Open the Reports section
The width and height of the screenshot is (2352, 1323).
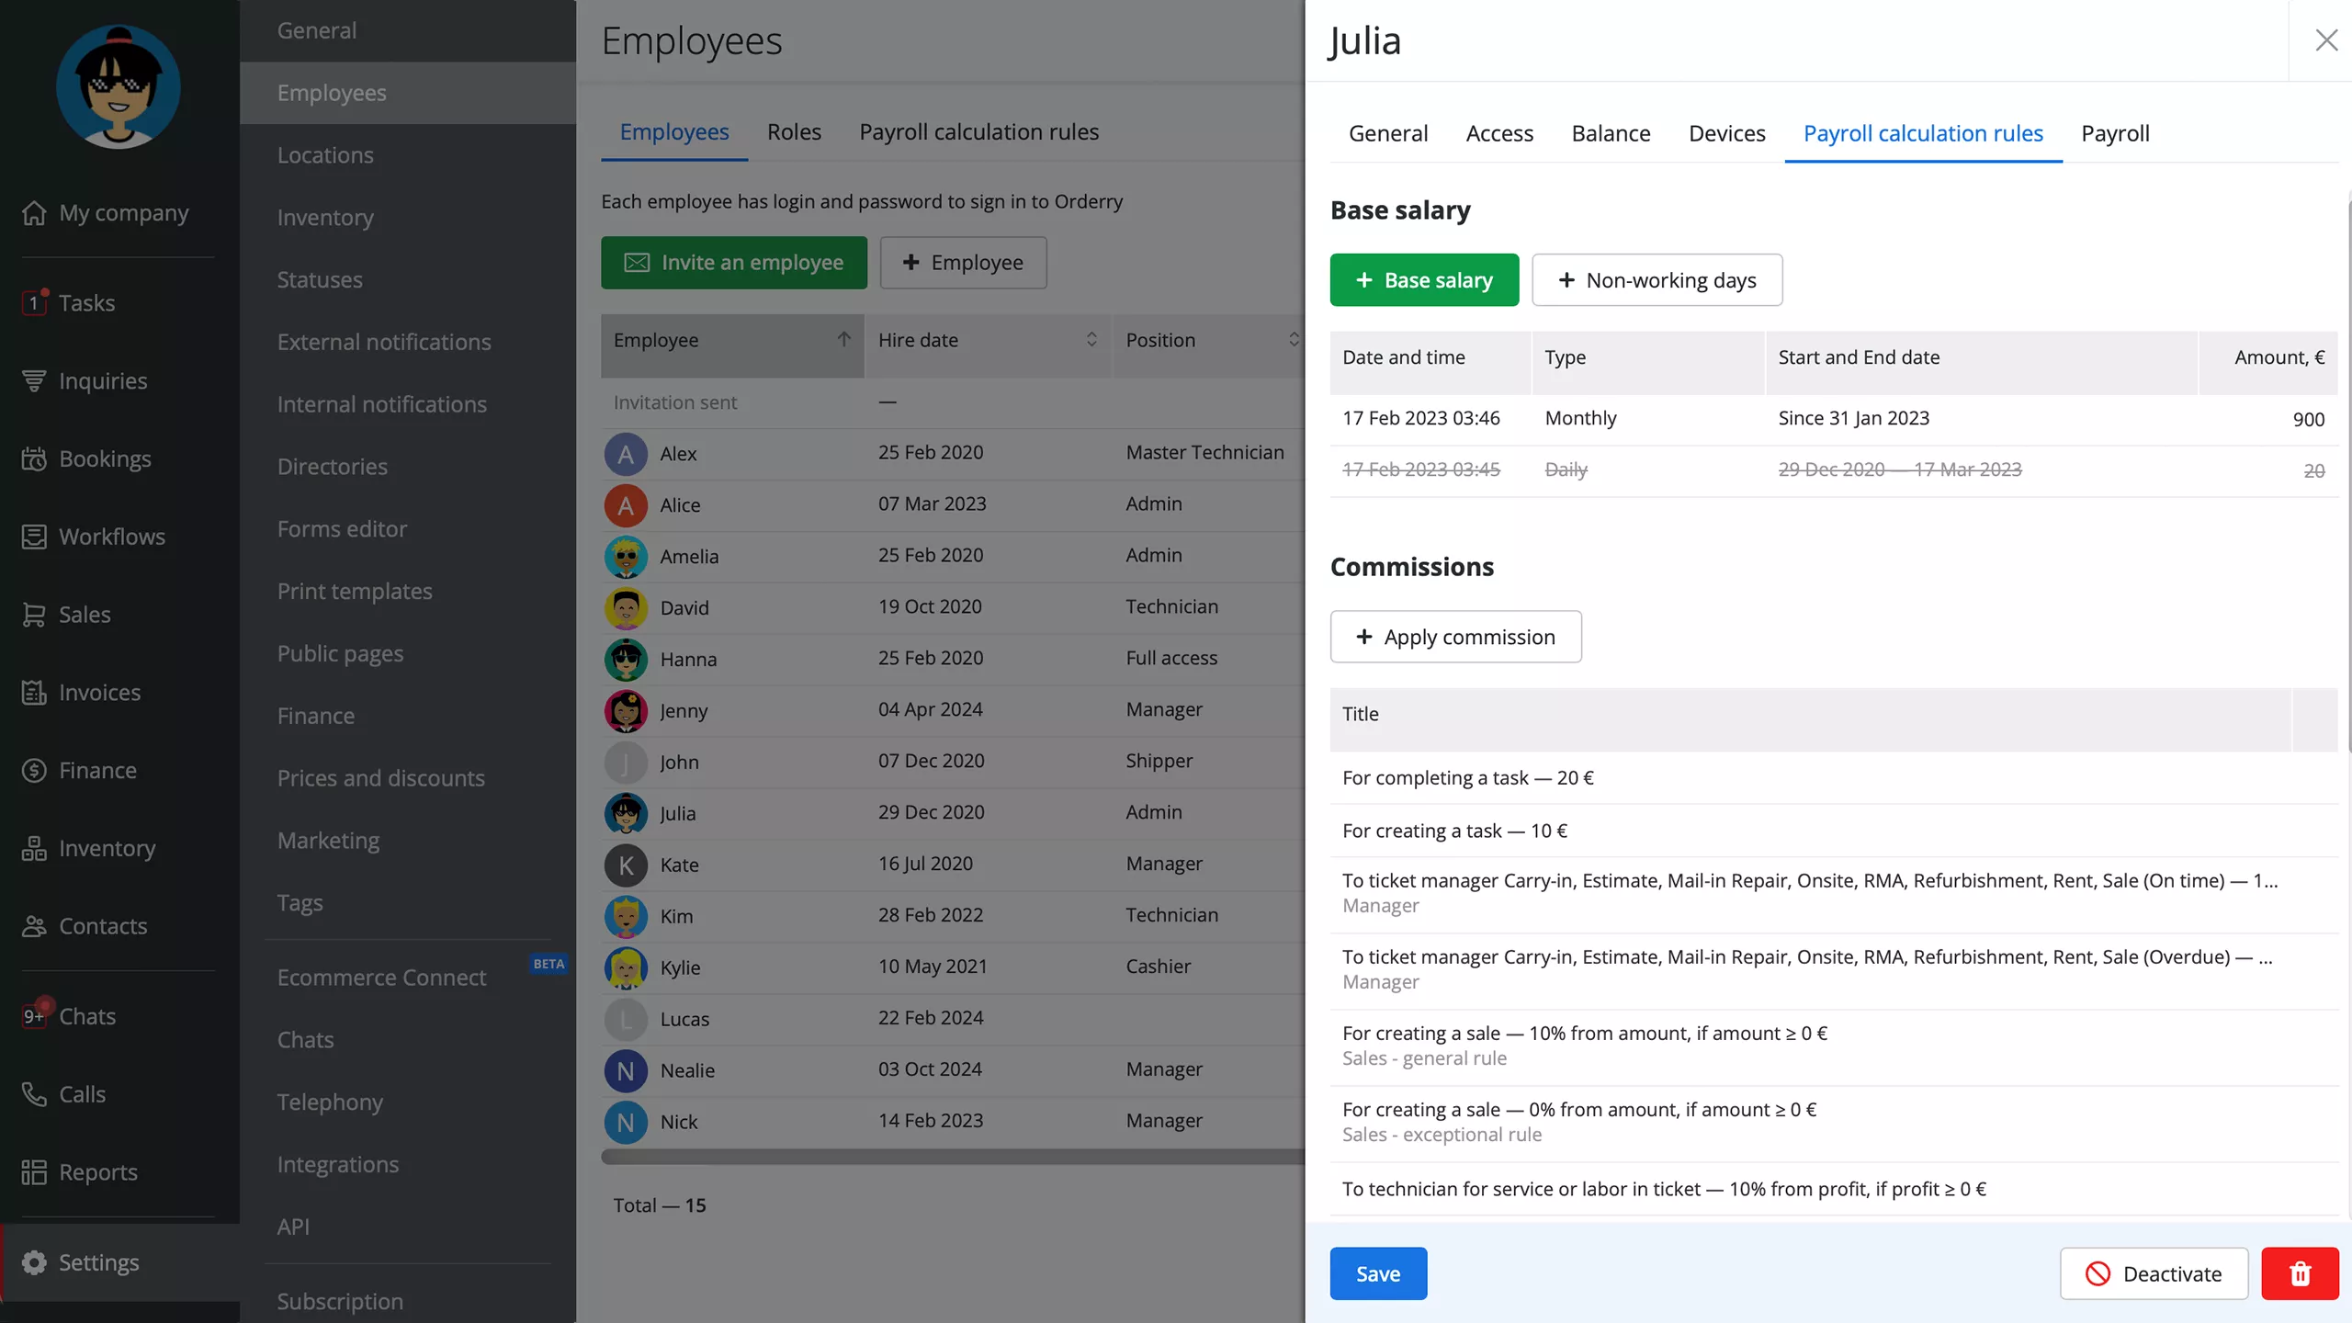(96, 1171)
